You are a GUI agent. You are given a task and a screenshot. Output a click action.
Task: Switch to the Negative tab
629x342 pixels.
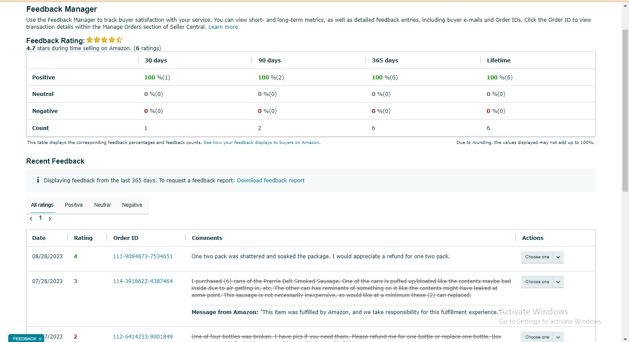pyautogui.click(x=132, y=205)
